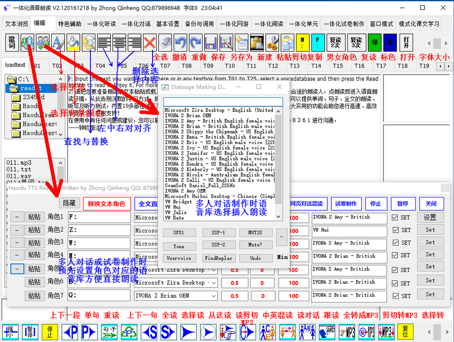
Task: Click the yellow M: male role swatch
Action: [x=302, y=43]
